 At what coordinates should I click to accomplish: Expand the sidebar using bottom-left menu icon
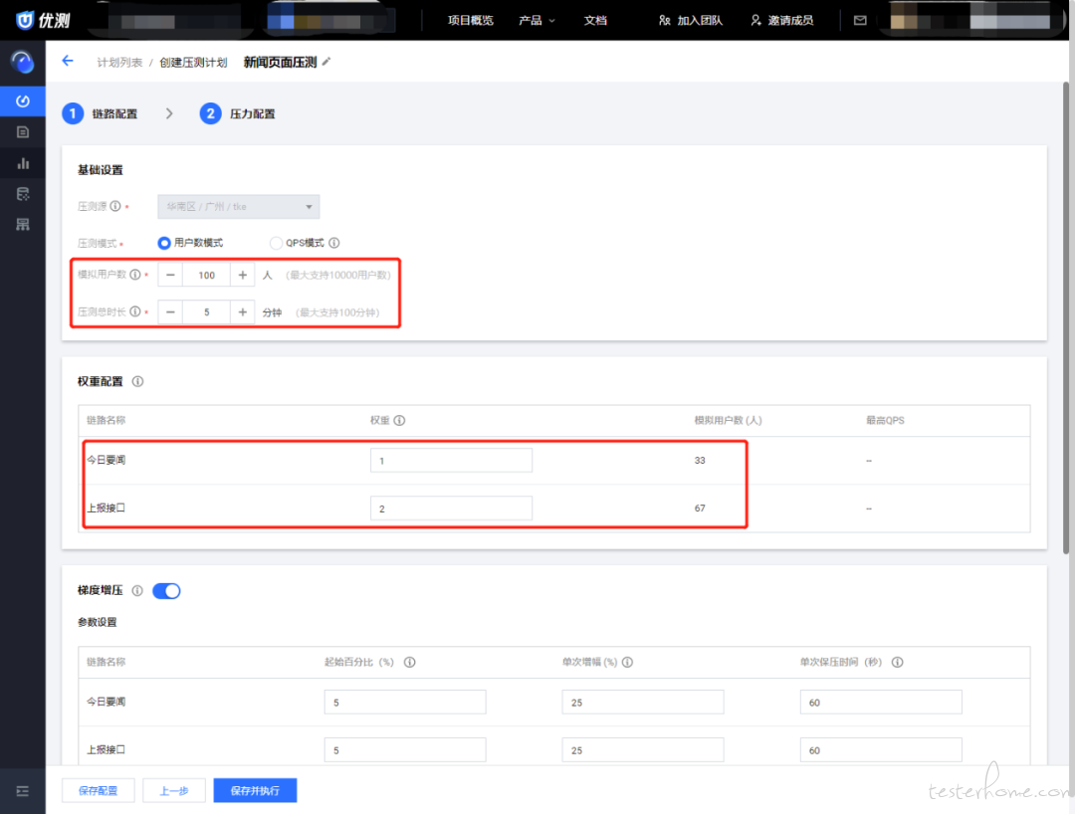pos(22,791)
